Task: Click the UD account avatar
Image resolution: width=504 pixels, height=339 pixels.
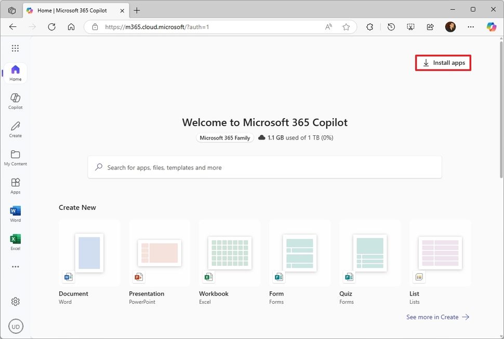Action: pyautogui.click(x=16, y=327)
